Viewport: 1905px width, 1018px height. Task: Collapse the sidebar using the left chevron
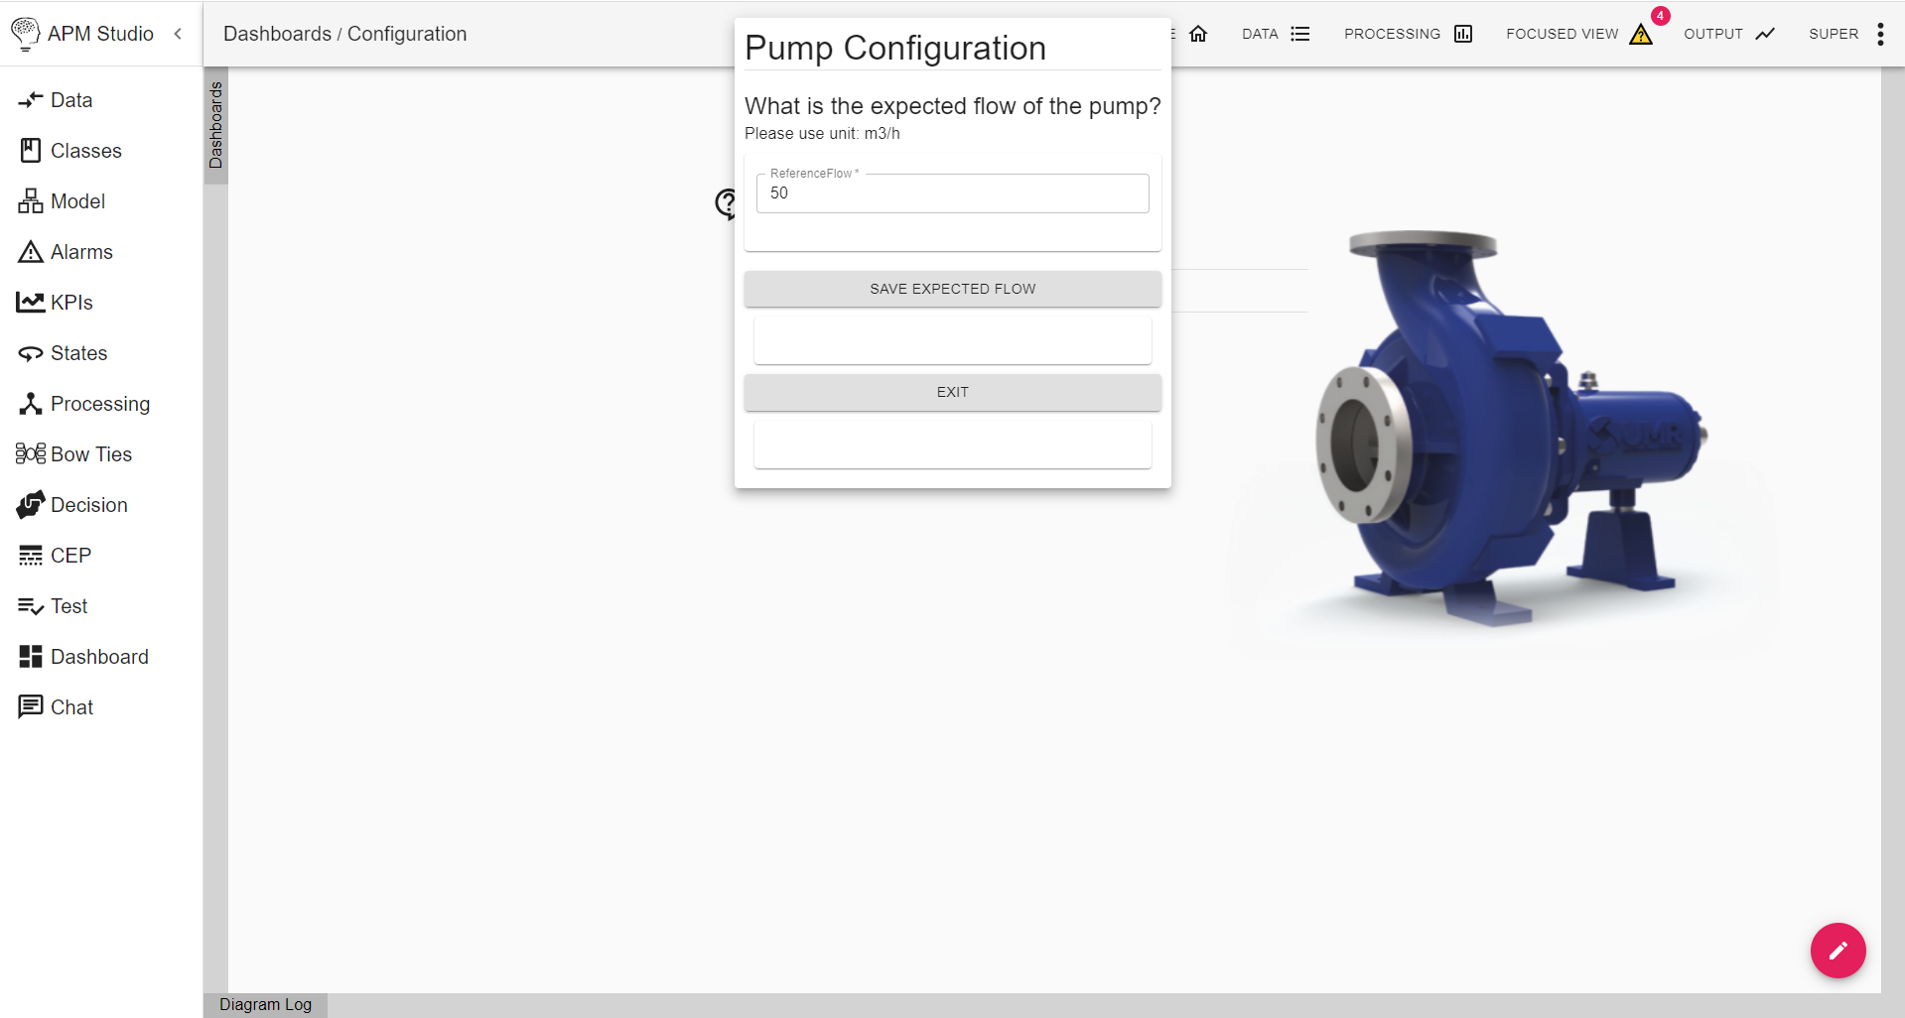pyautogui.click(x=178, y=33)
